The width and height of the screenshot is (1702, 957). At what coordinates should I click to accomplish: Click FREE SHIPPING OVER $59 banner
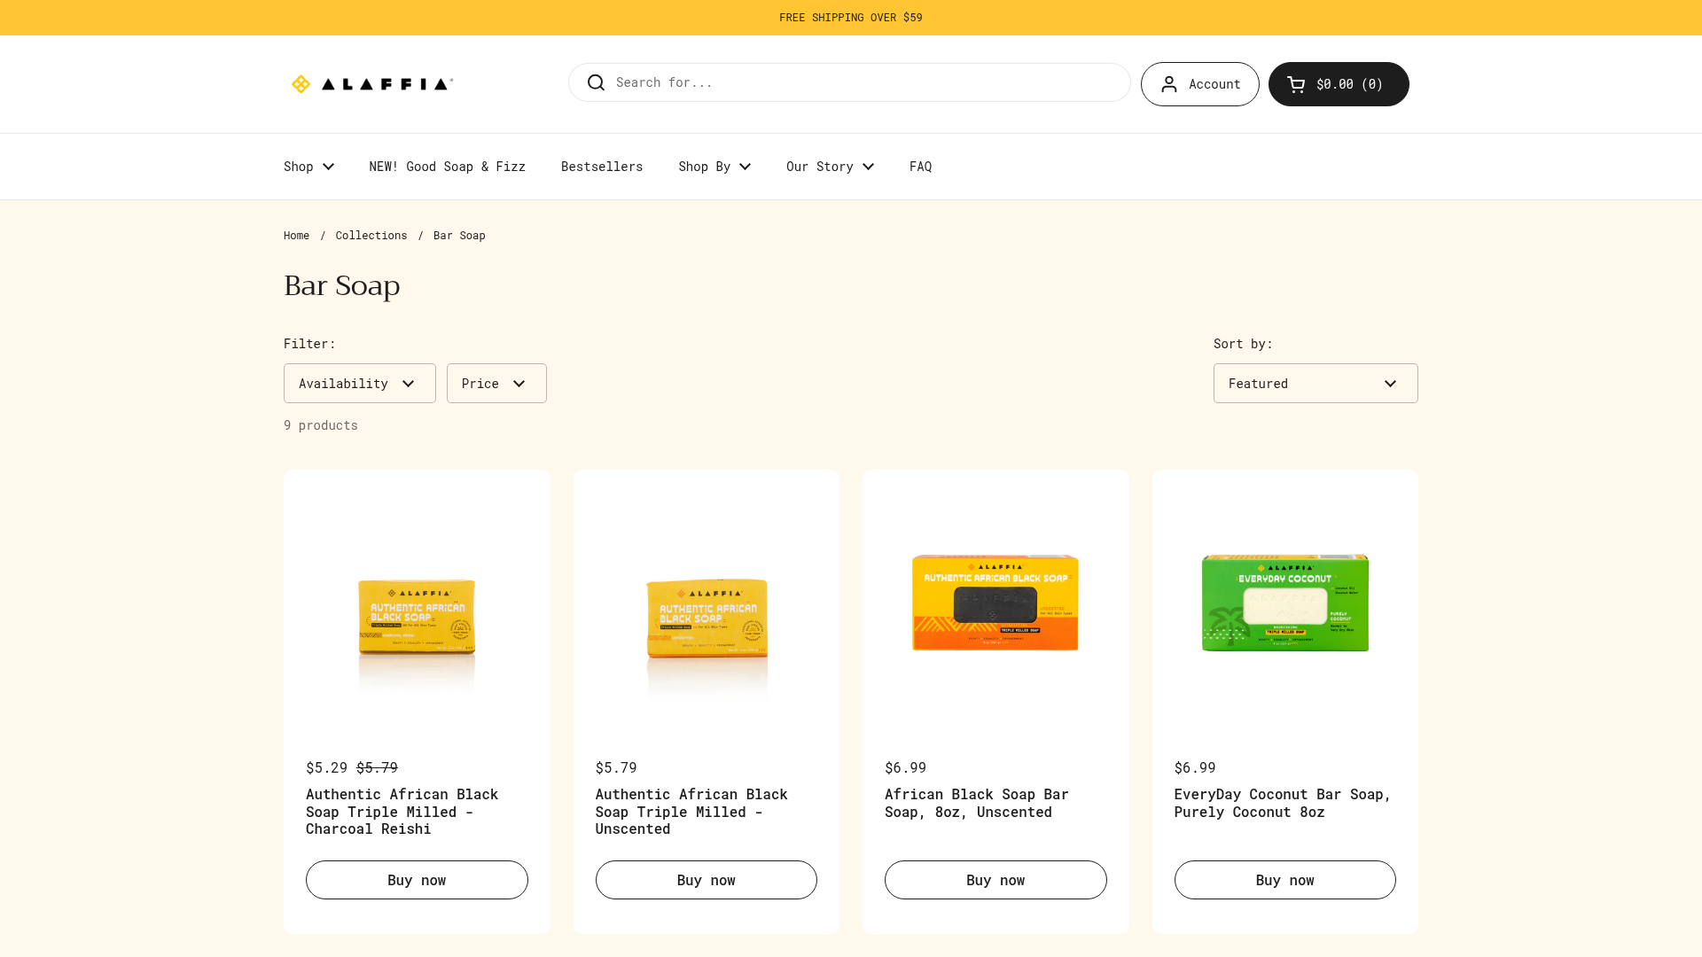pos(851,18)
